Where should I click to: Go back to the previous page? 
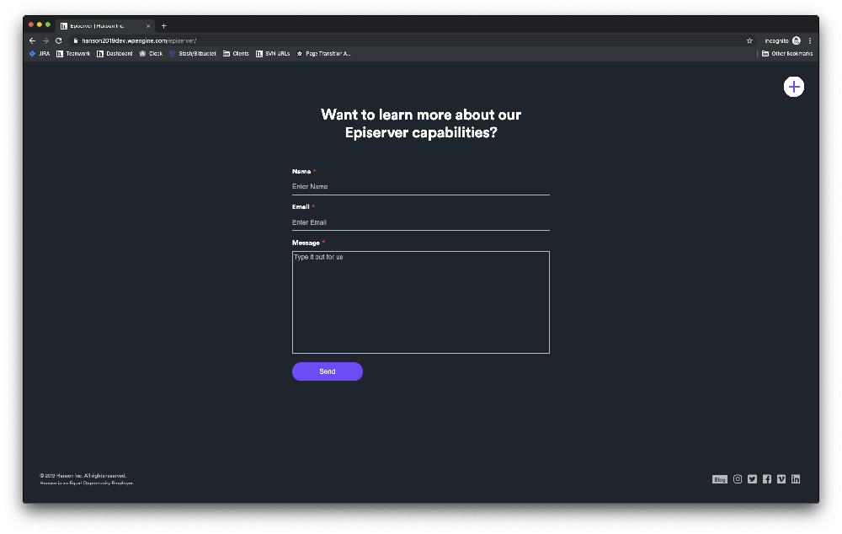[32, 40]
